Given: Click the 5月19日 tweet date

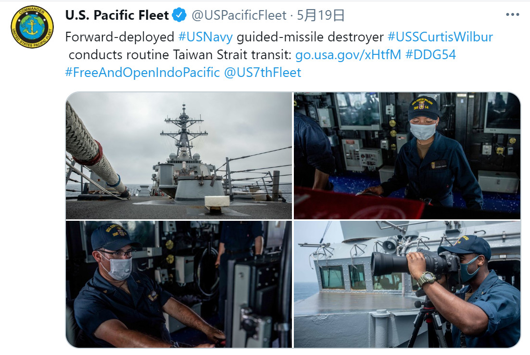Looking at the screenshot, I should pyautogui.click(x=320, y=15).
